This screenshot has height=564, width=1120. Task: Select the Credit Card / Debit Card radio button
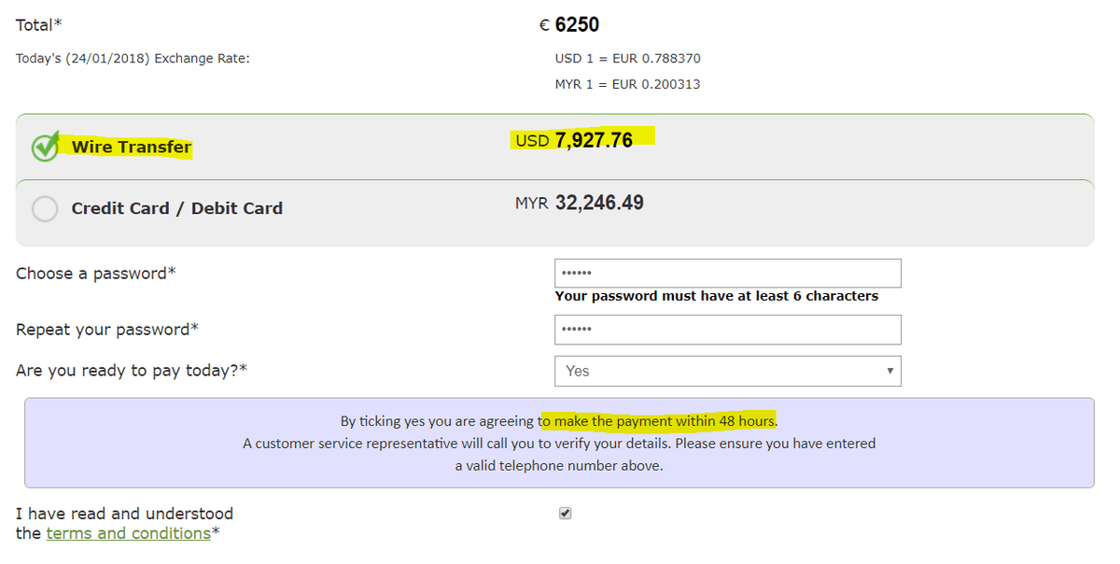[45, 208]
